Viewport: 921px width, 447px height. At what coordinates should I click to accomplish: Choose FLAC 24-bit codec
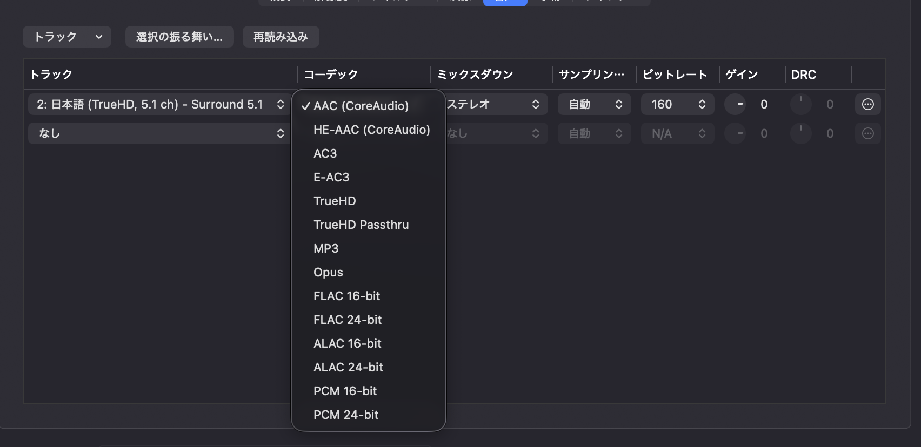pyautogui.click(x=348, y=320)
